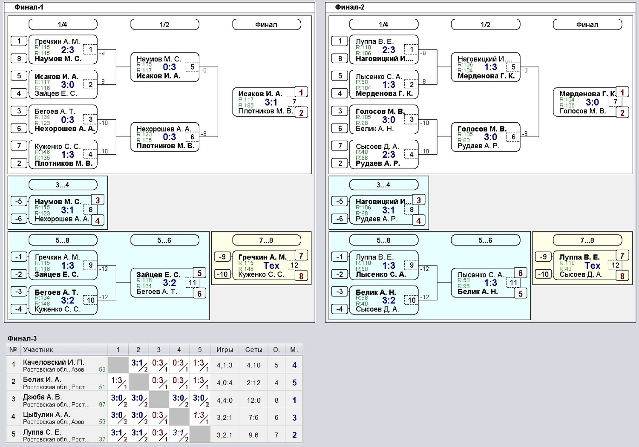Click Луппа С. Е. sets total 9:6
The height and width of the screenshot is (447, 639).
pyautogui.click(x=253, y=435)
